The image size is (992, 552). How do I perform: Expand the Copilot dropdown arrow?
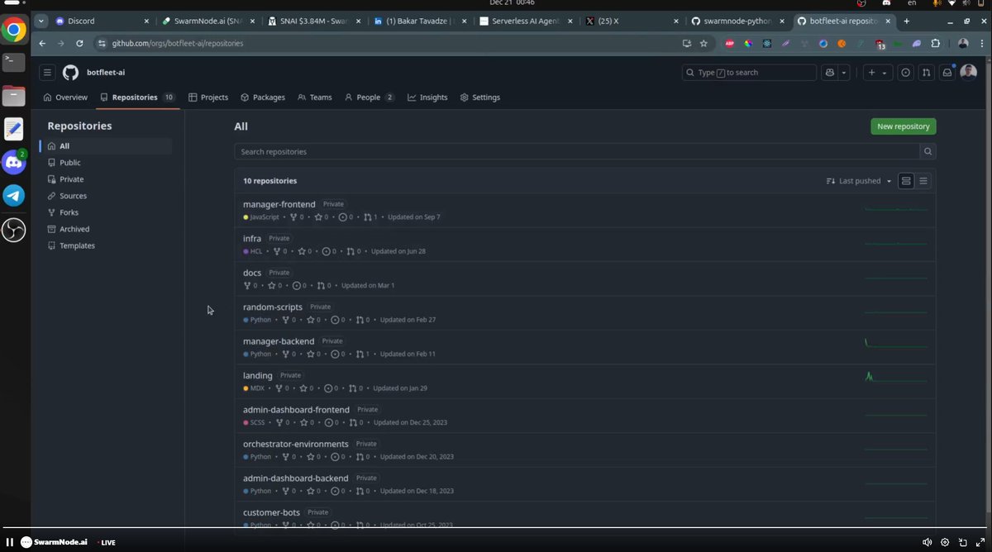point(844,73)
